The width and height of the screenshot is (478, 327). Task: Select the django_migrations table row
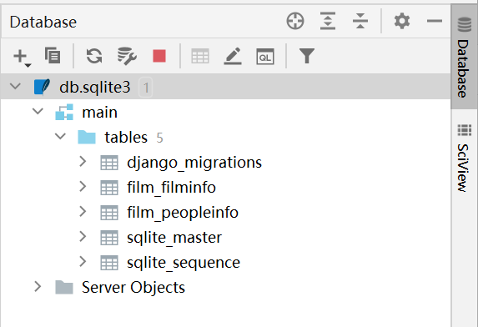225,162
